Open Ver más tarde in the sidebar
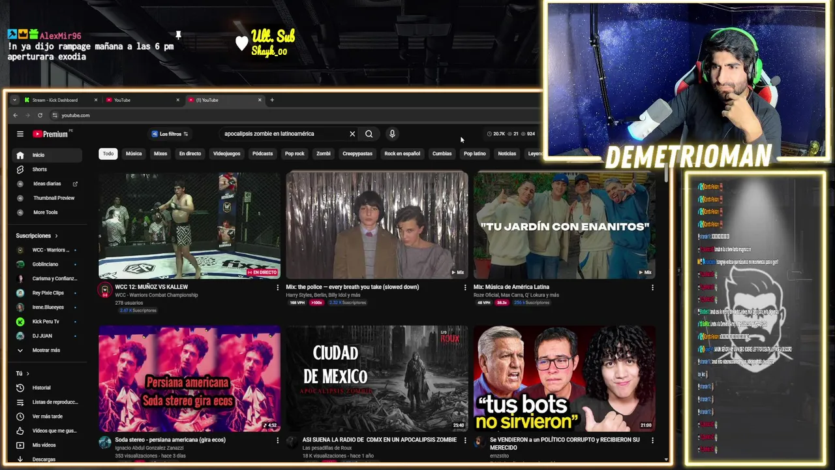This screenshot has width=835, height=470. pos(47,416)
